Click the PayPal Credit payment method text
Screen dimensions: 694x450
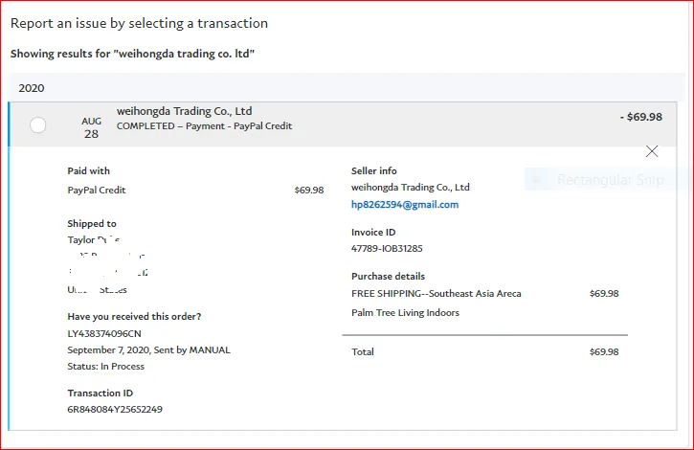97,190
